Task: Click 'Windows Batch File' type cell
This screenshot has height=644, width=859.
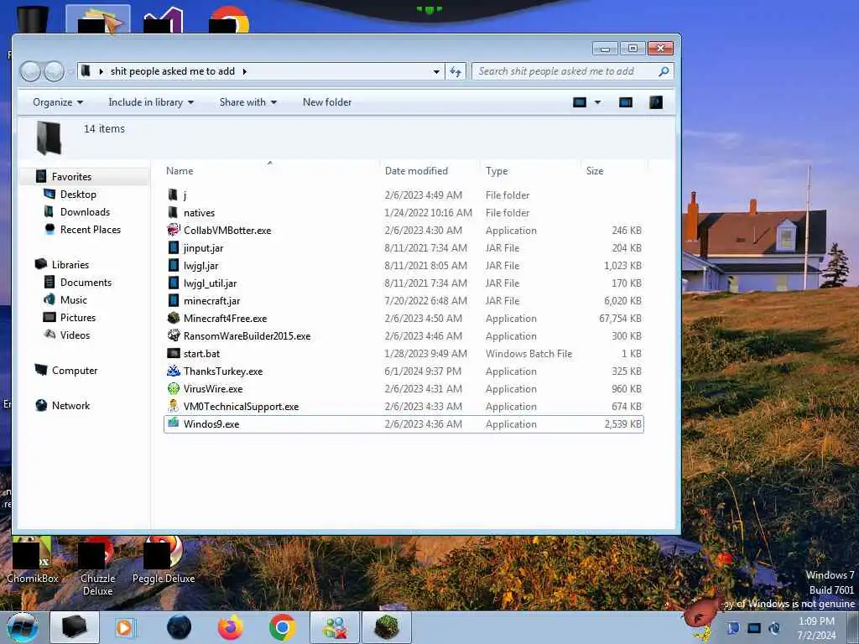Action: [x=528, y=353]
